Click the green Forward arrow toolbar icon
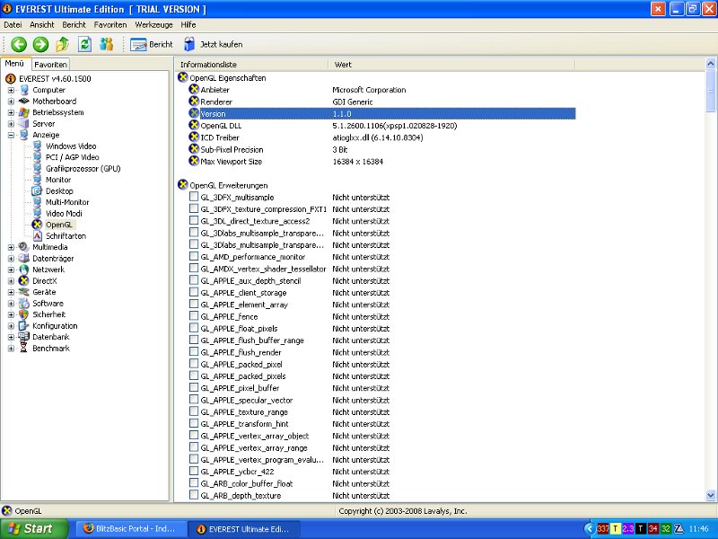 pyautogui.click(x=40, y=44)
